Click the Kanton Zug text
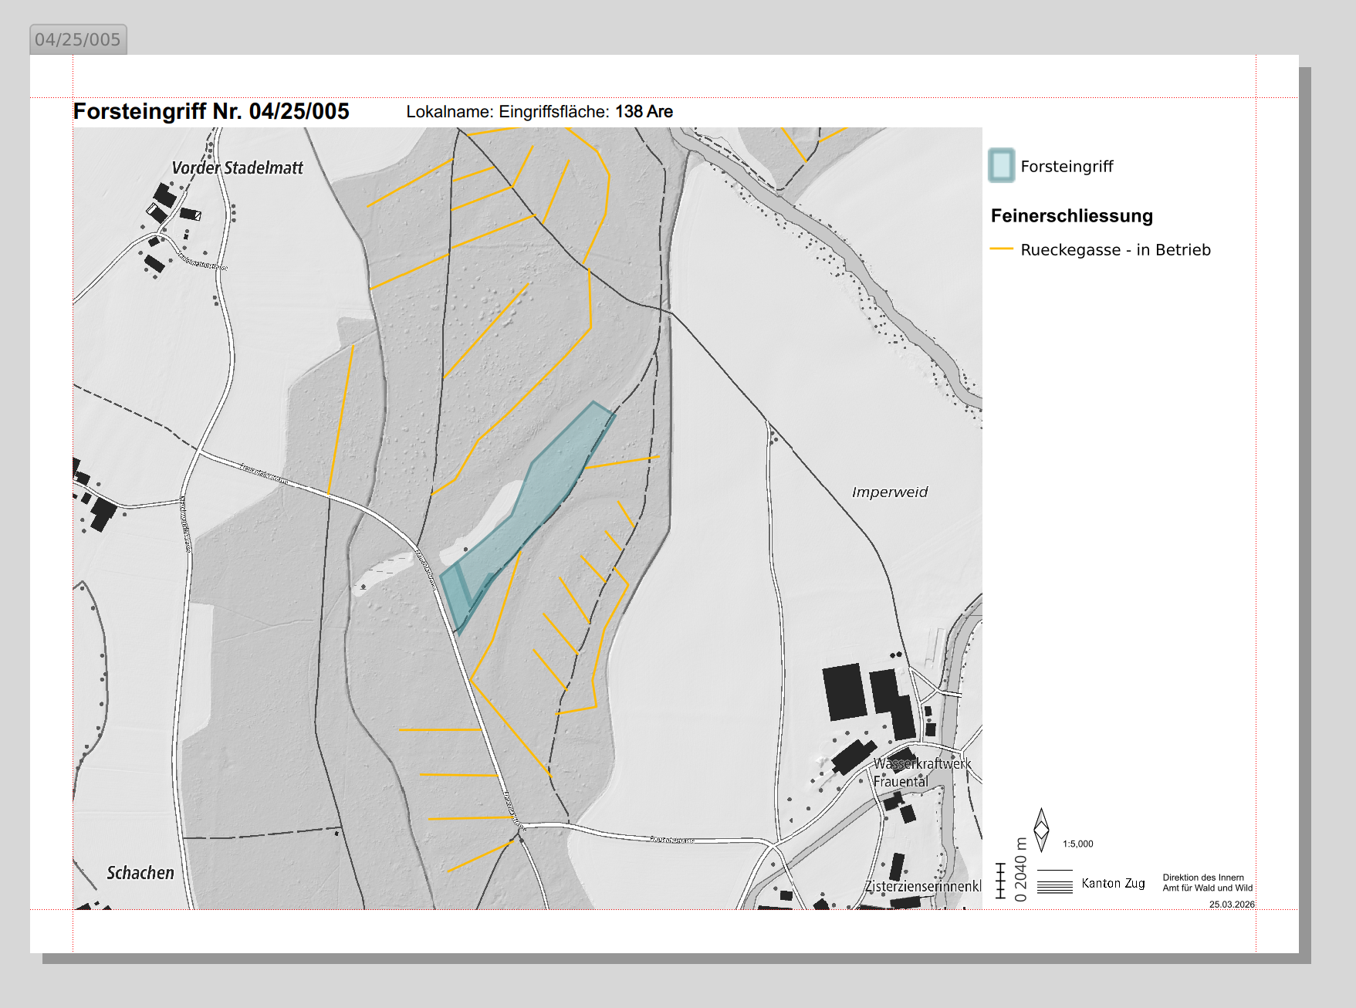Viewport: 1356px width, 1008px height. pos(1113,883)
